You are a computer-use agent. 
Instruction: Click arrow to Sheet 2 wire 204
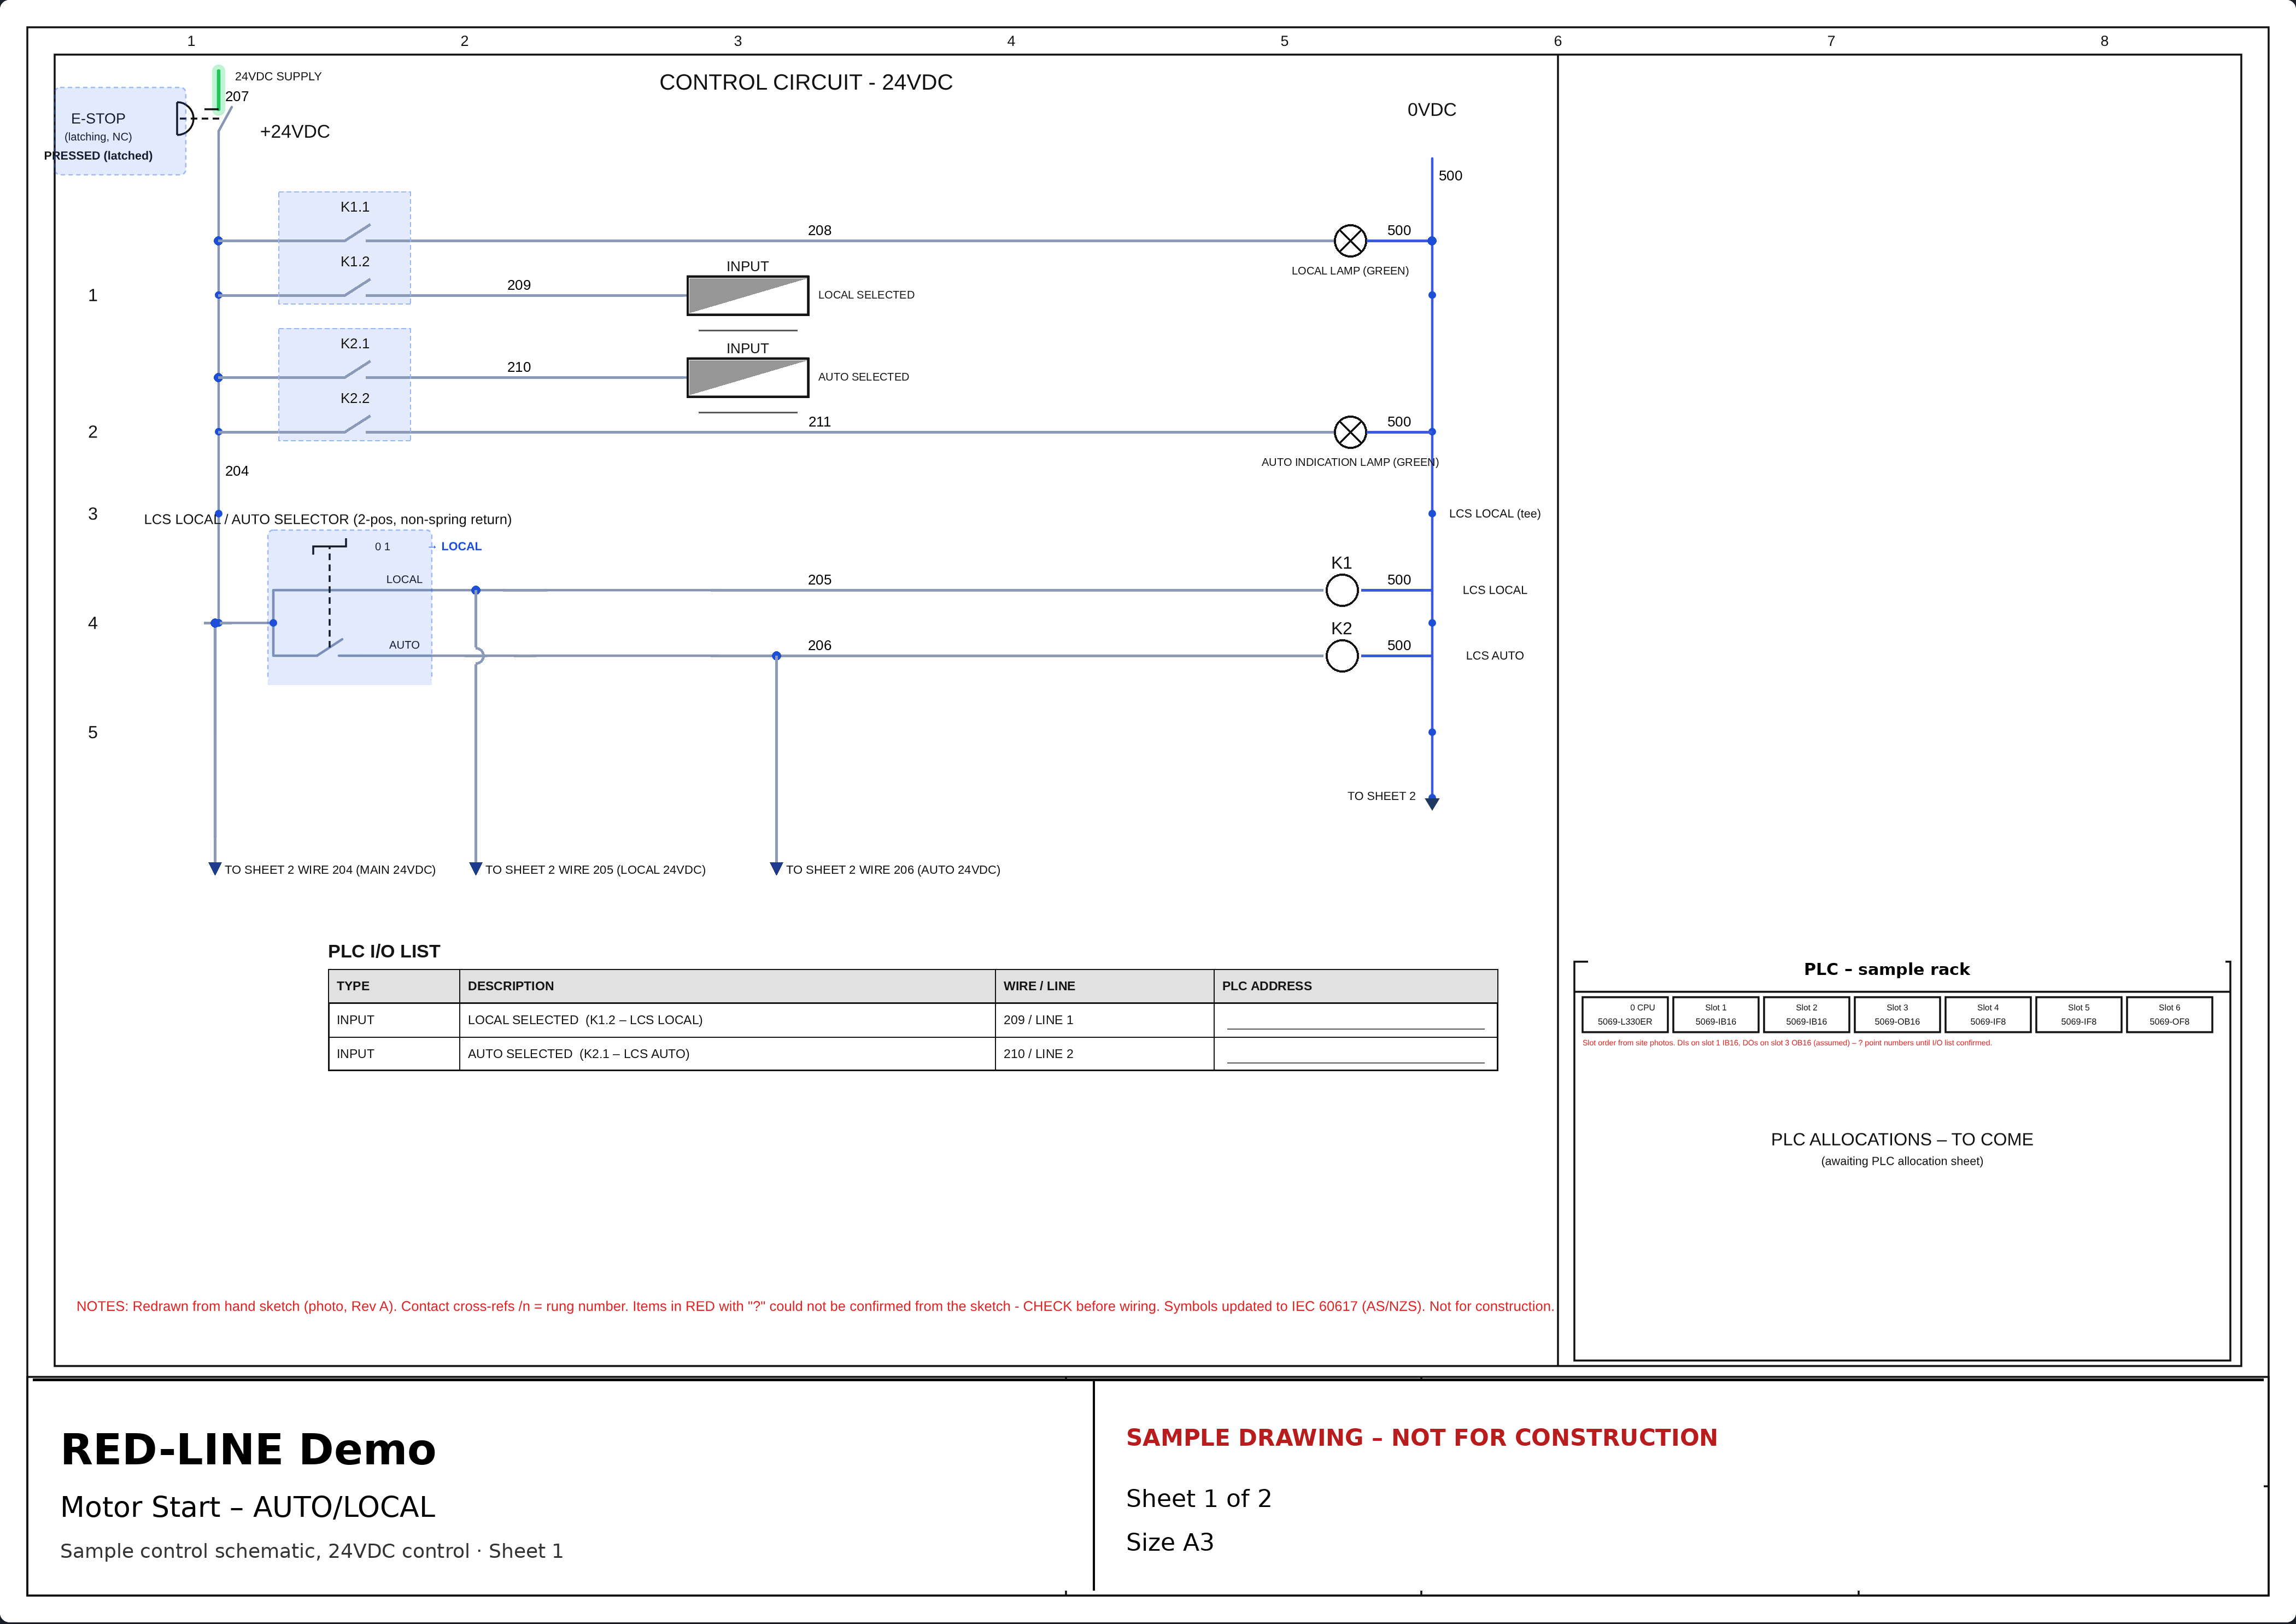(x=215, y=868)
